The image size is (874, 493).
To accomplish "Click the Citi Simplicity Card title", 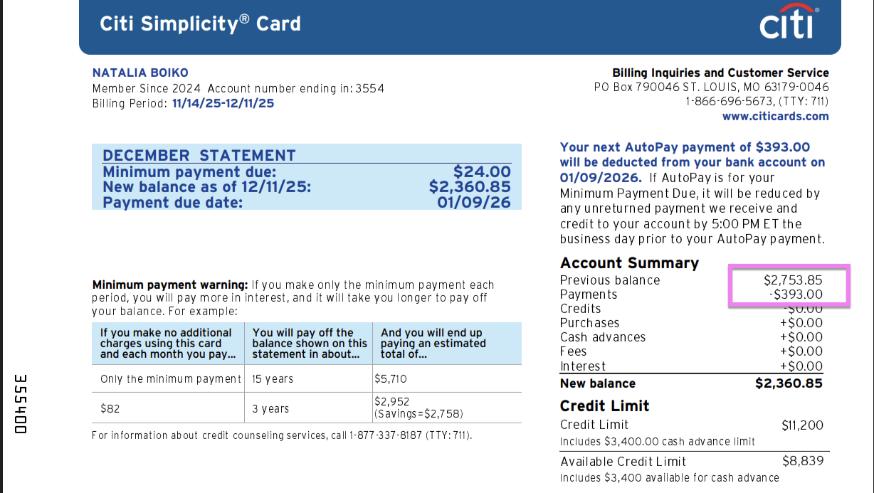I will click(x=200, y=23).
